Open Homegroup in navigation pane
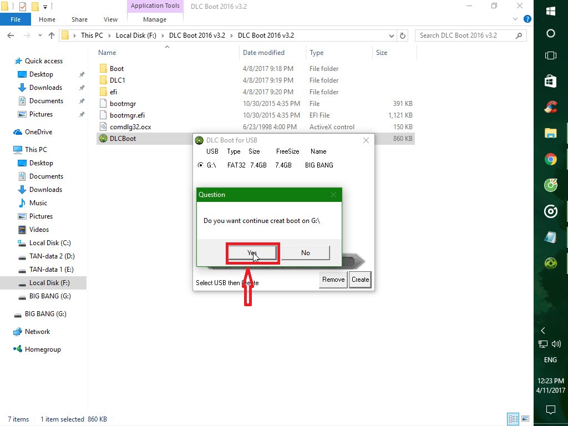 click(x=43, y=349)
